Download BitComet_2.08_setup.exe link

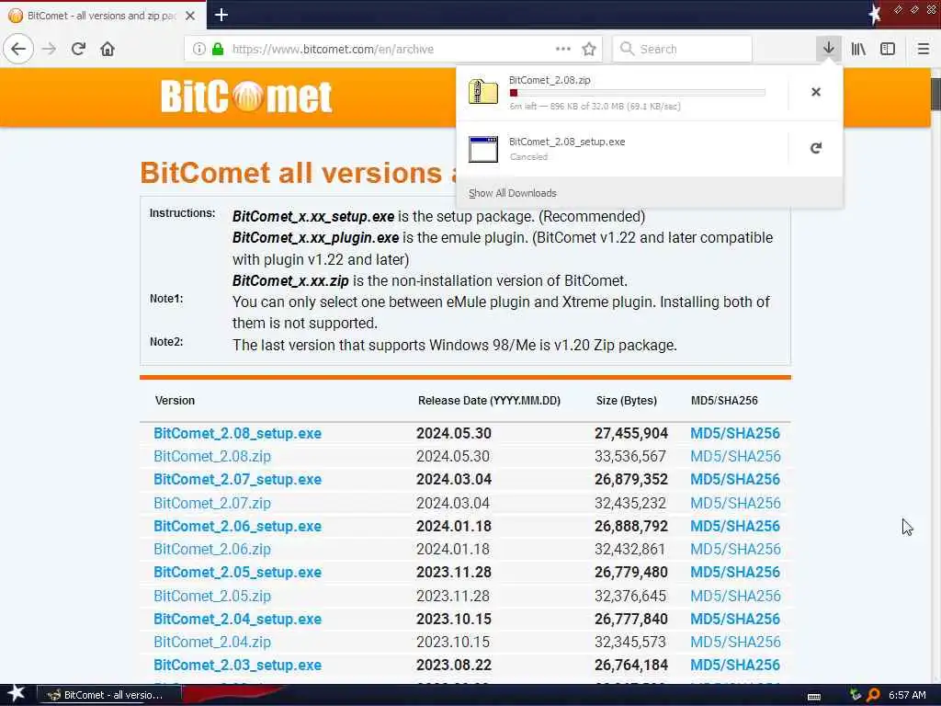pyautogui.click(x=238, y=434)
